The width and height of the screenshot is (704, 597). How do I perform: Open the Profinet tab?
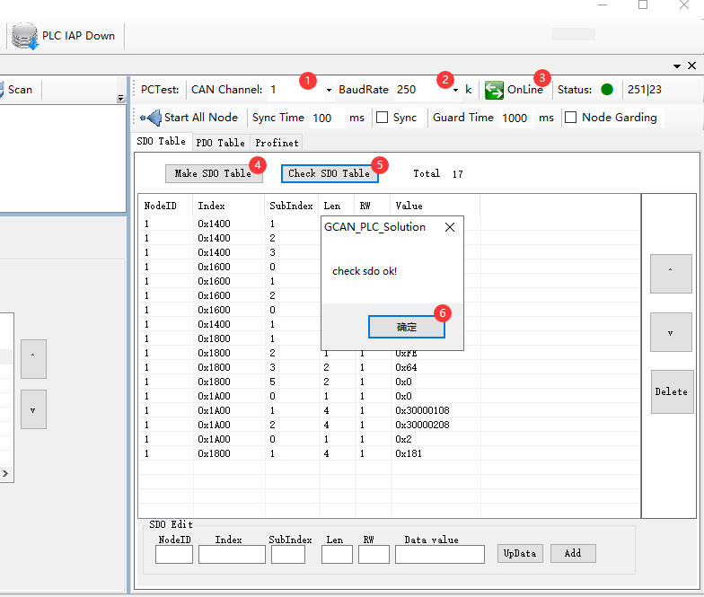(277, 143)
